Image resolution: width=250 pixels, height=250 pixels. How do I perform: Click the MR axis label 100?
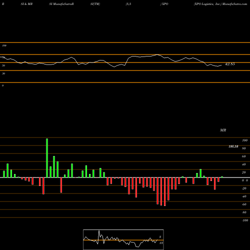pos(244,140)
